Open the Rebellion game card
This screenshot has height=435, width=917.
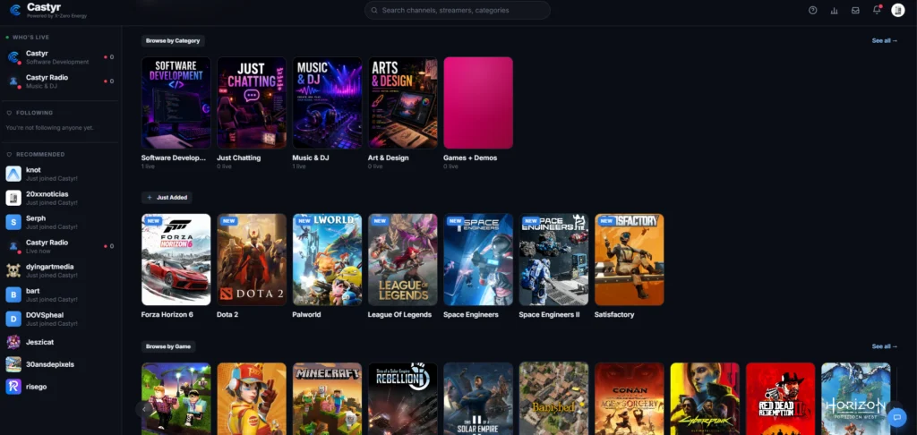click(x=402, y=399)
